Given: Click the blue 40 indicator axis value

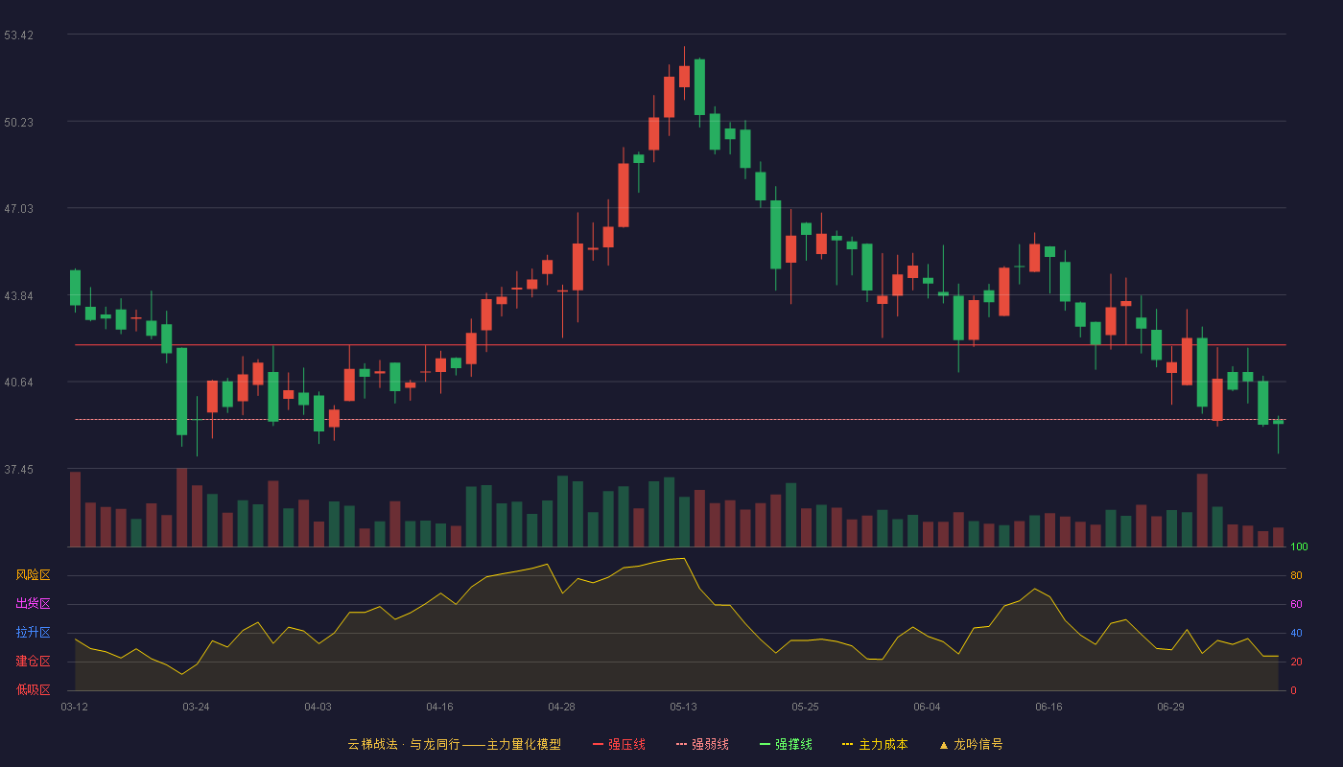Looking at the screenshot, I should pos(1296,633).
